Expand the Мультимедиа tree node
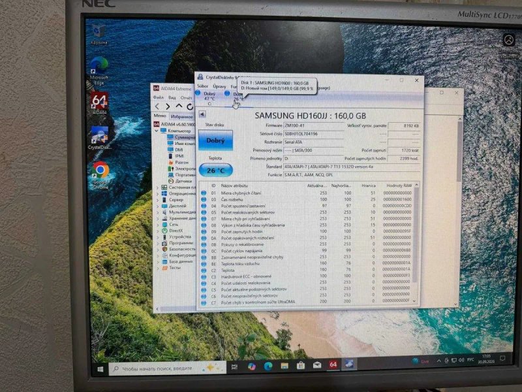Image resolution: width=522 pixels, height=392 pixels. [x=158, y=212]
